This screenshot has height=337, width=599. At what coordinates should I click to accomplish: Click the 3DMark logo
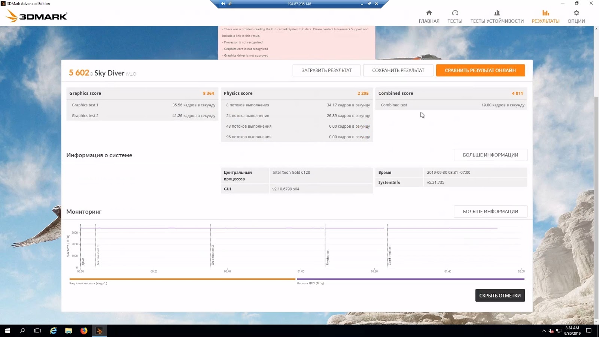[37, 16]
